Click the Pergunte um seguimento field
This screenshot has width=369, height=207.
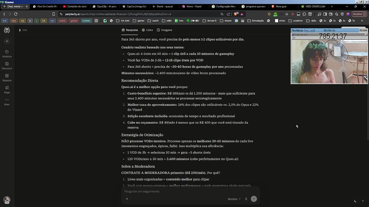pos(190,191)
